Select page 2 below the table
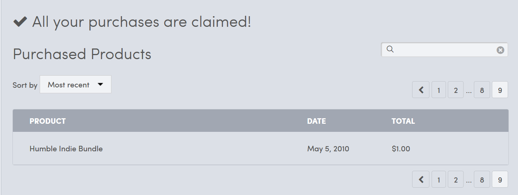Screen dimensions: 518x195 point(456,180)
